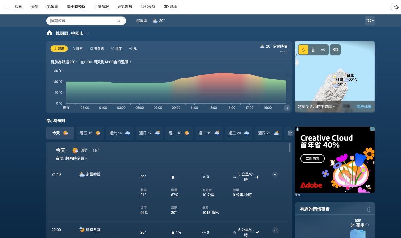Click the info icon beside 31 毫米
Screen dimensions: 401x238
(x=367, y=225)
